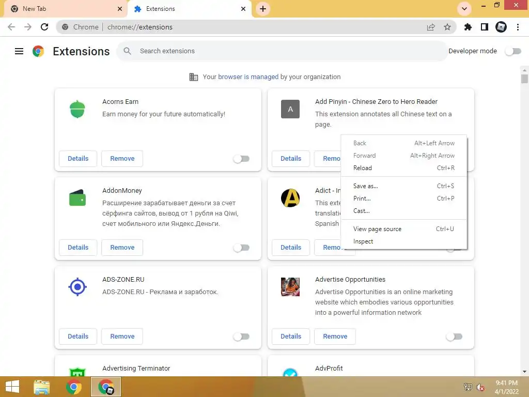
Task: Click the Advertise Opportunities photo icon
Action: (290, 287)
